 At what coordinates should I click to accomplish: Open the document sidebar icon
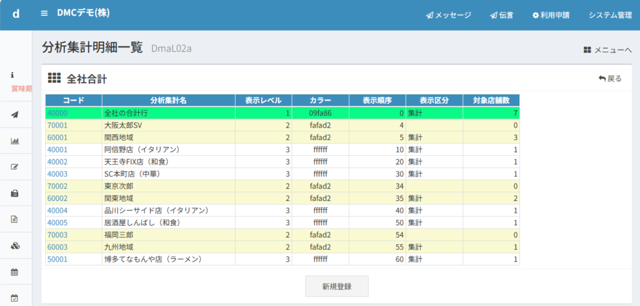point(16,219)
